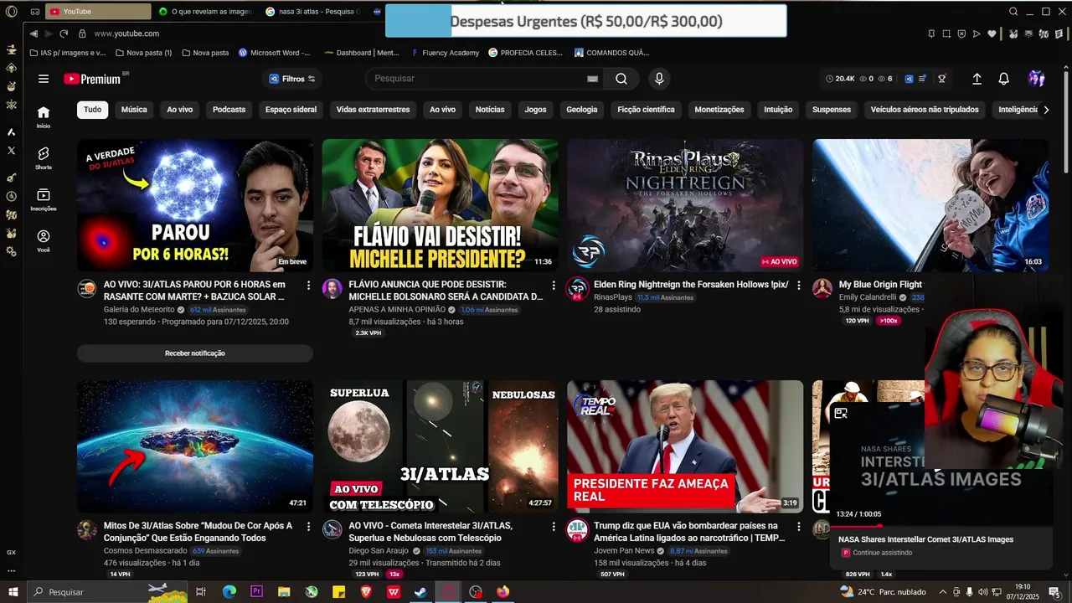Open the Você sidebar page
This screenshot has width=1072, height=603.
44,241
